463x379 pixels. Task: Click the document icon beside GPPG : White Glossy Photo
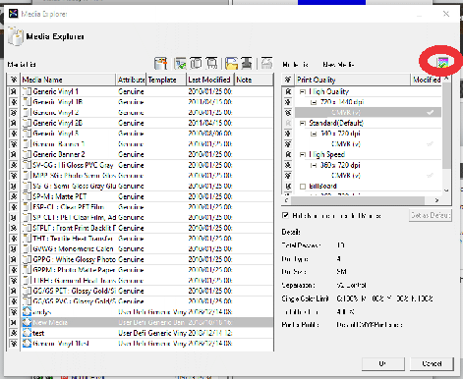(x=27, y=259)
